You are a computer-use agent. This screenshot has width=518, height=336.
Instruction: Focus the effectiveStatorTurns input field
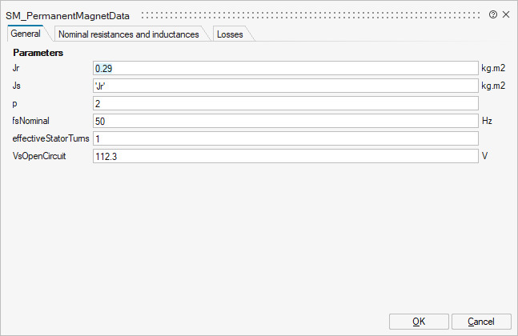[x=286, y=138]
